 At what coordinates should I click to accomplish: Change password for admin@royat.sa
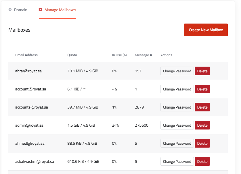pyautogui.click(x=177, y=125)
